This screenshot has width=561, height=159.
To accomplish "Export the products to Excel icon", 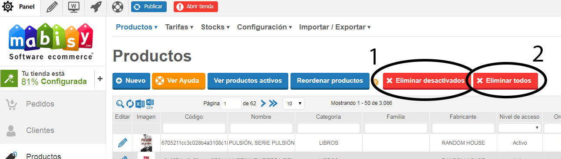I will [x=140, y=104].
